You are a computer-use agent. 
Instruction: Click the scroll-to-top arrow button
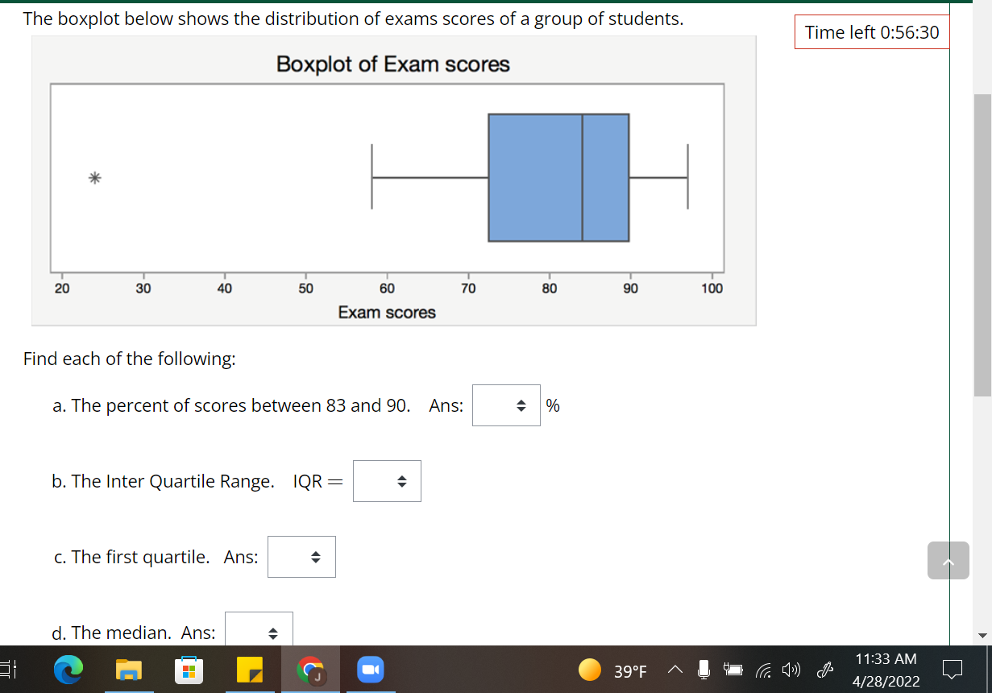pyautogui.click(x=948, y=560)
